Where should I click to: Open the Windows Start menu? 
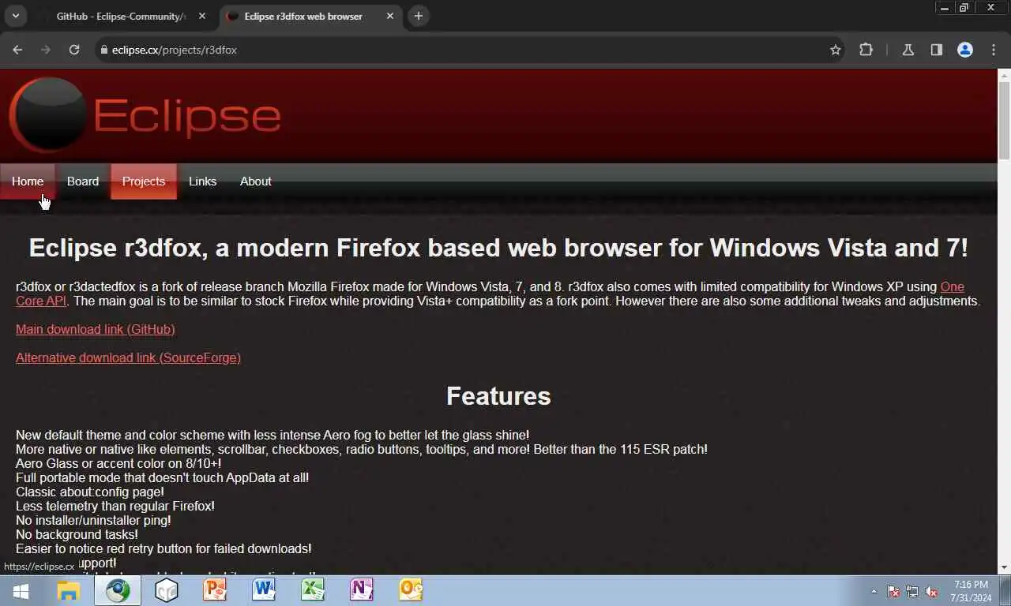coord(21,590)
